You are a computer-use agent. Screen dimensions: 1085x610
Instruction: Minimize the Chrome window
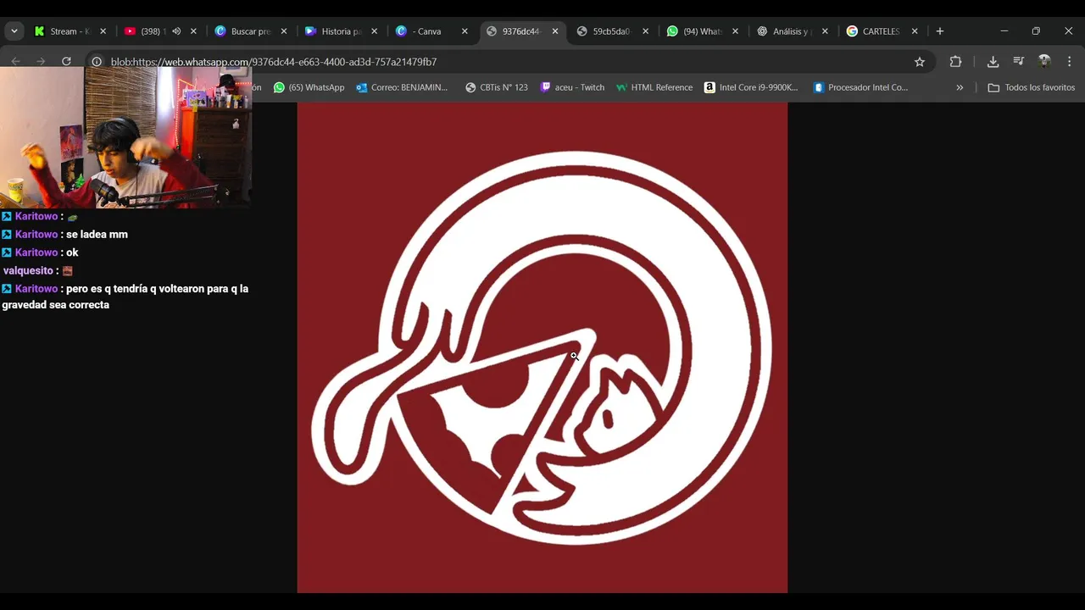1004,31
